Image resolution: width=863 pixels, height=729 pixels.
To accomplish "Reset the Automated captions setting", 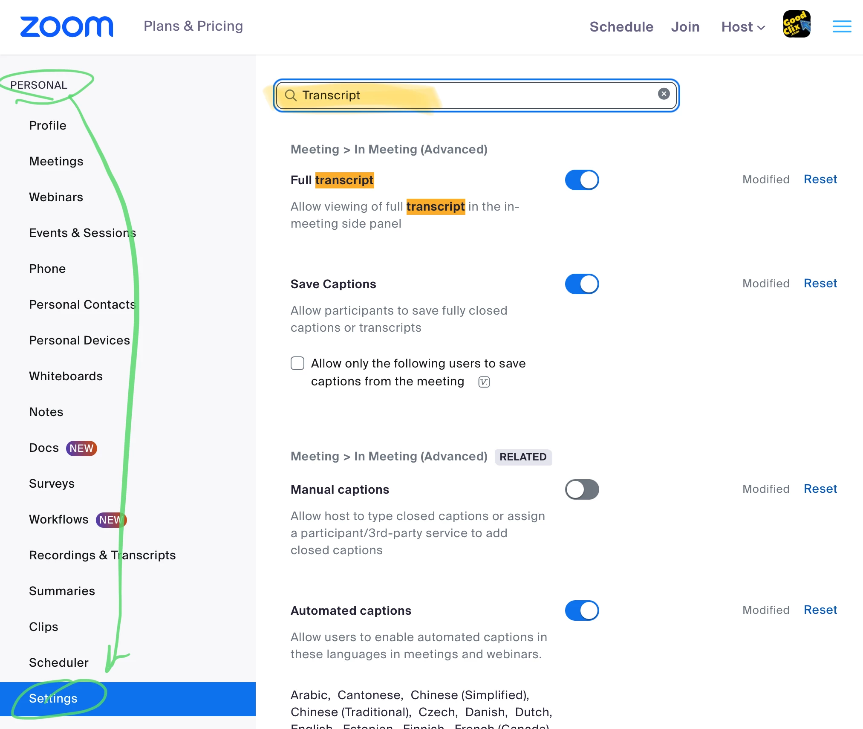I will (x=820, y=610).
